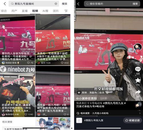Open author avatar 悠闲的雪糕
Screen dimensions: 143x130
tap(3, 63)
